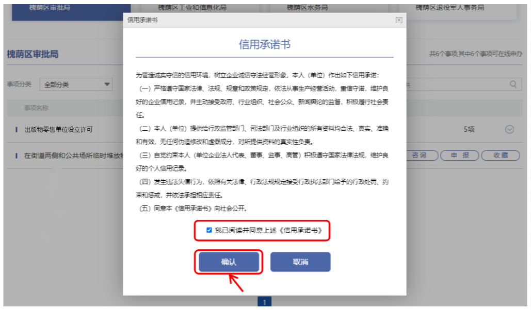The width and height of the screenshot is (531, 310).
Task: Open 出版物零售单位设立许可 item
Action: (58, 129)
